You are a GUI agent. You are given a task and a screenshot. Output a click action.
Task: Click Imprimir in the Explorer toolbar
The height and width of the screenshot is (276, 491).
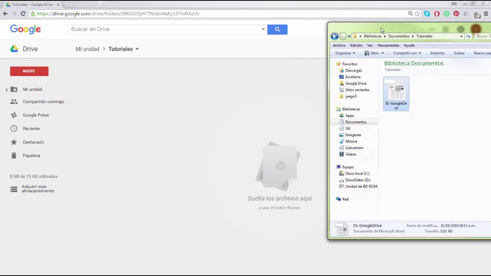[x=437, y=53]
